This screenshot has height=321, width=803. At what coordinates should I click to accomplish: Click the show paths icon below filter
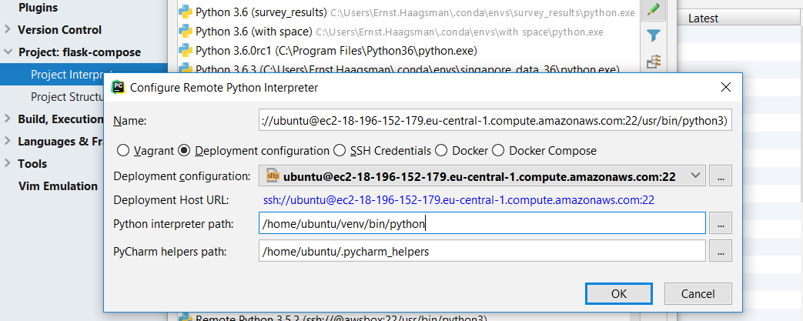(x=653, y=62)
